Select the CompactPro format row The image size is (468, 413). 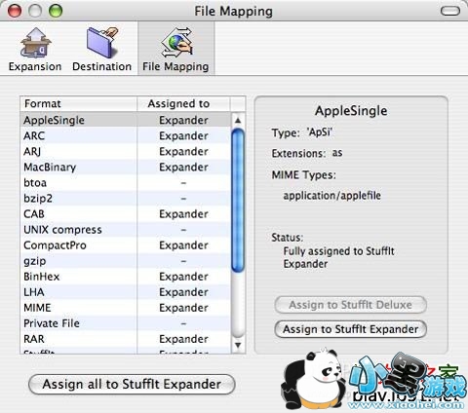125,245
